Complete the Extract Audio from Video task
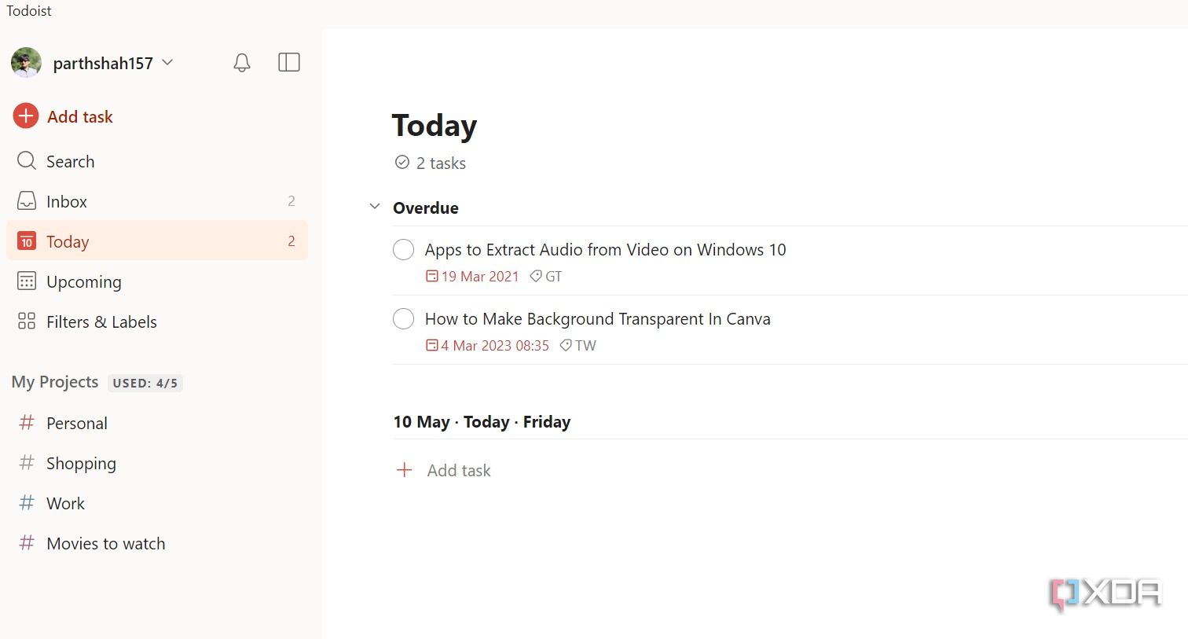Screen dimensions: 1188x639 (x=403, y=250)
